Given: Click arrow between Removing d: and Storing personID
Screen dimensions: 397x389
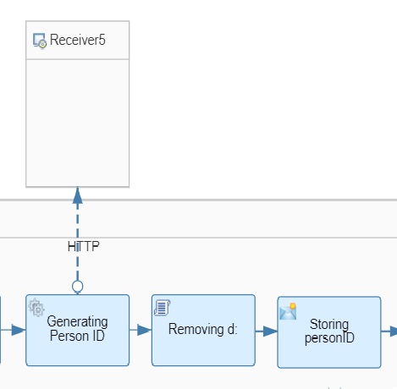Looking at the screenshot, I should point(267,331).
